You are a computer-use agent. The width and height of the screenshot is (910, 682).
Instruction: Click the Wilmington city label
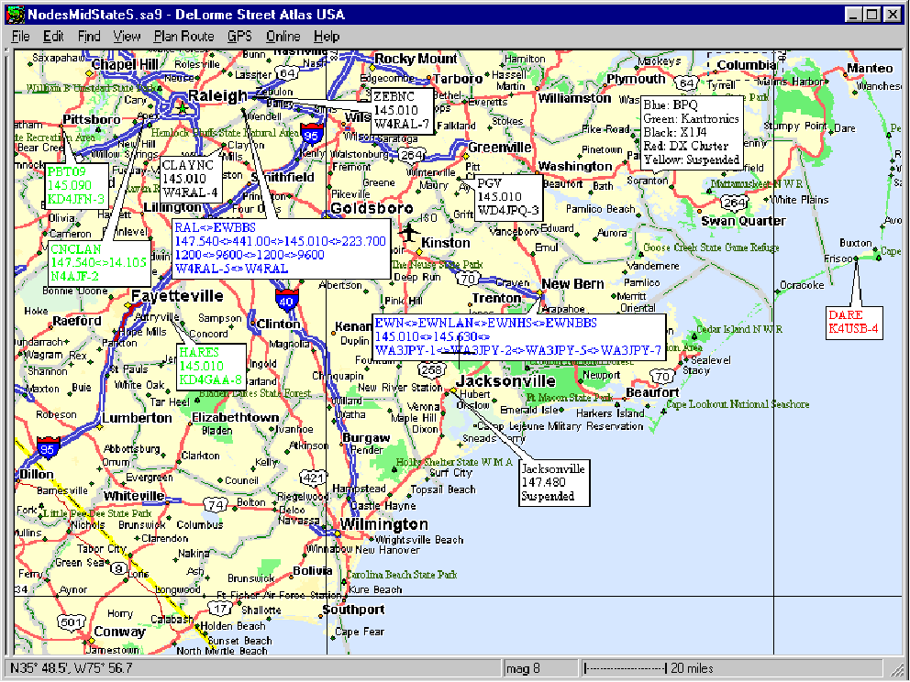[x=384, y=524]
